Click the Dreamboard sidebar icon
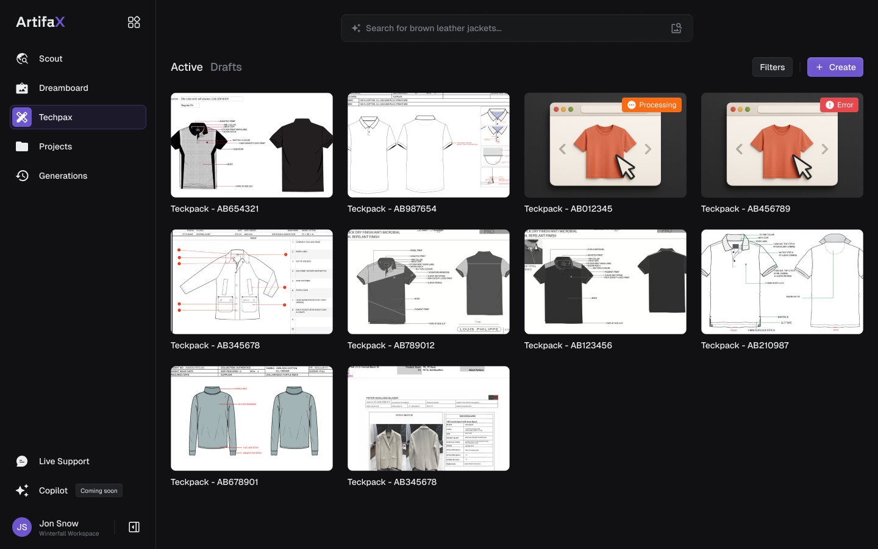 23,88
